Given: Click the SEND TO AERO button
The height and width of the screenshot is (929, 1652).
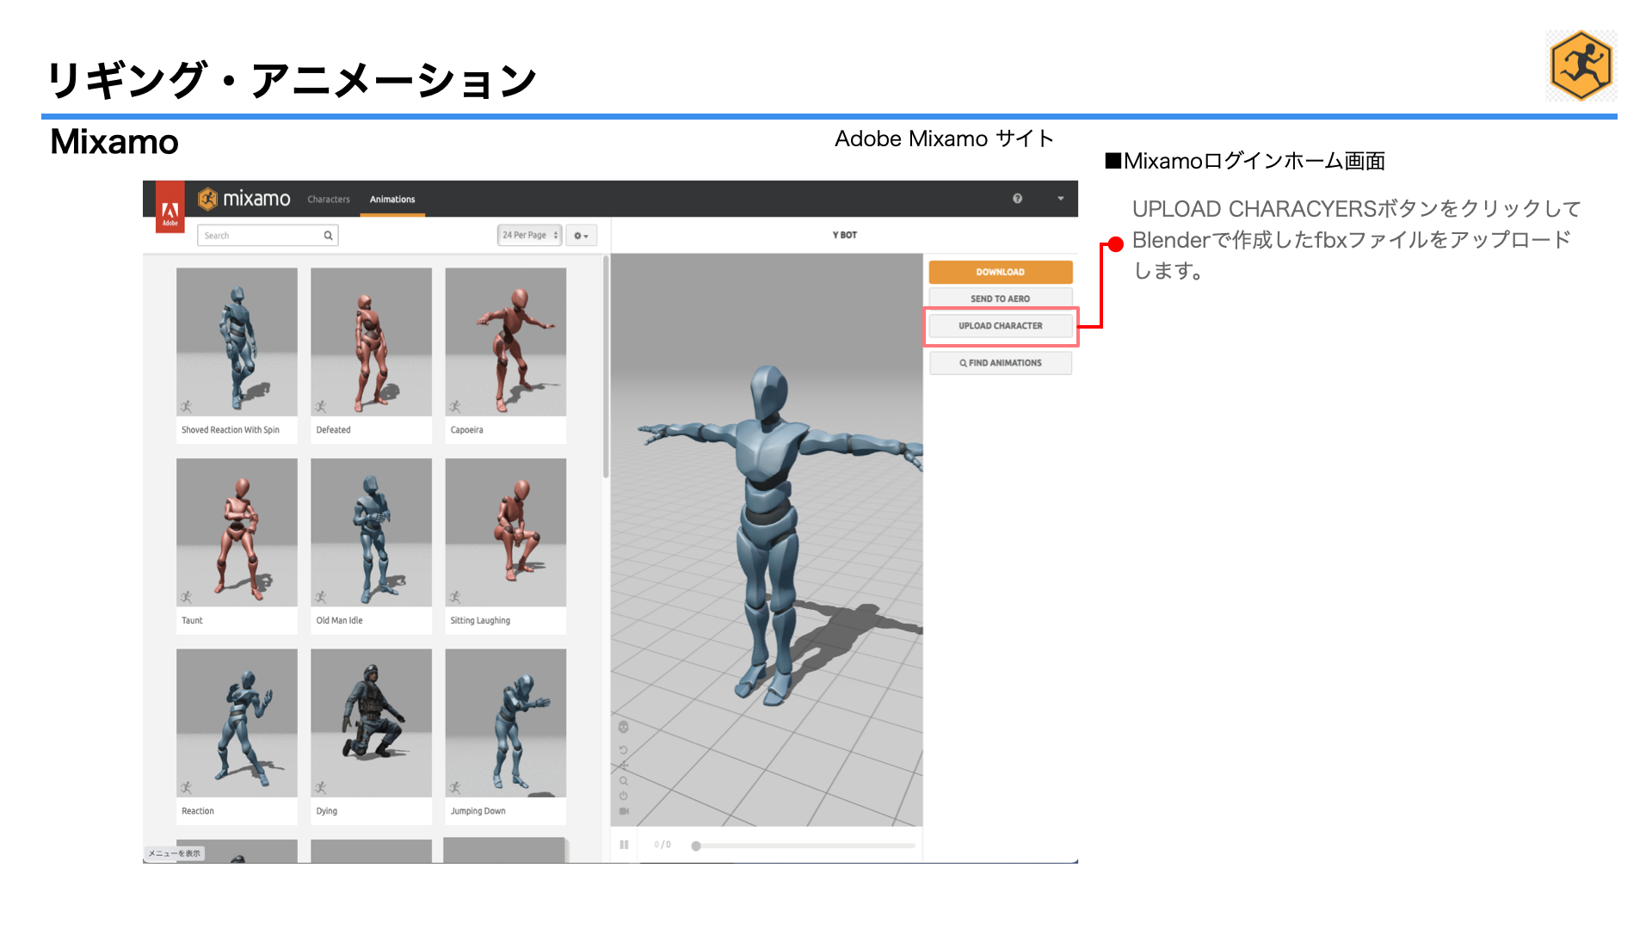Looking at the screenshot, I should 1001,298.
